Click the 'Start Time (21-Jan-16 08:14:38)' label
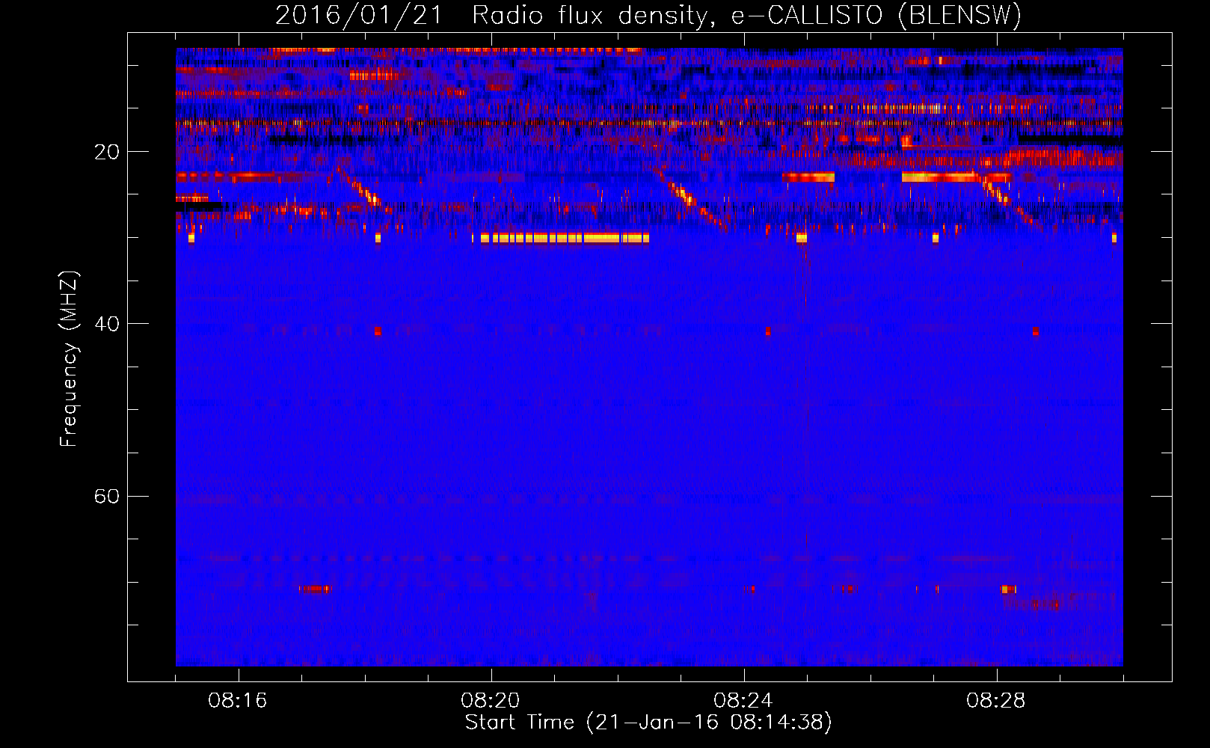The width and height of the screenshot is (1210, 748). [648, 723]
